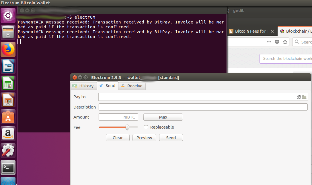This screenshot has height=185, width=312.
Task: Click the Amount mBTC input field
Action: point(118,117)
